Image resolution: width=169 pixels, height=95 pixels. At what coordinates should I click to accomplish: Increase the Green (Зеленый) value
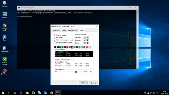click(x=87, y=40)
